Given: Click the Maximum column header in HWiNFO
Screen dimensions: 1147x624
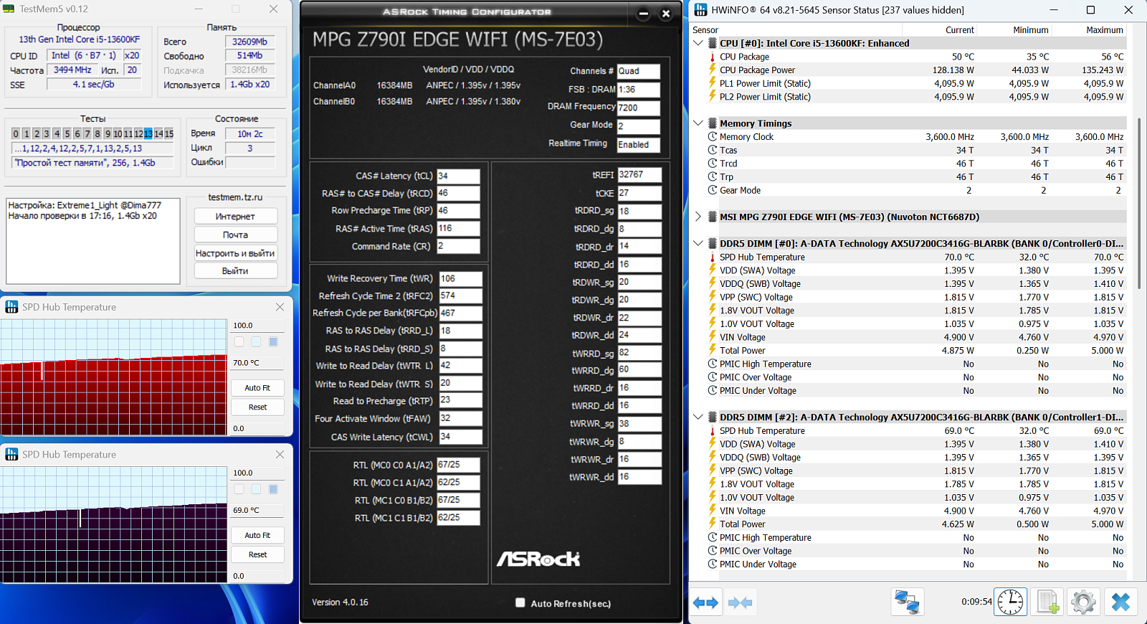Looking at the screenshot, I should [x=1104, y=30].
